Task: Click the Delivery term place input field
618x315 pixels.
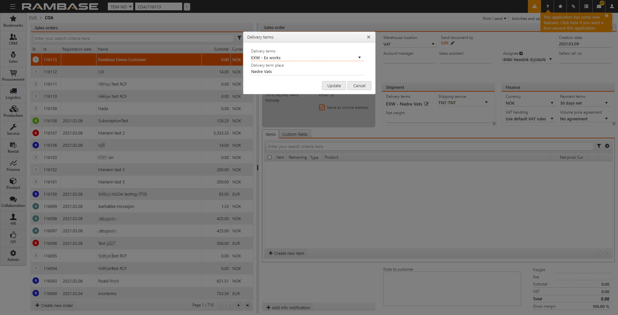Action: 307,72
